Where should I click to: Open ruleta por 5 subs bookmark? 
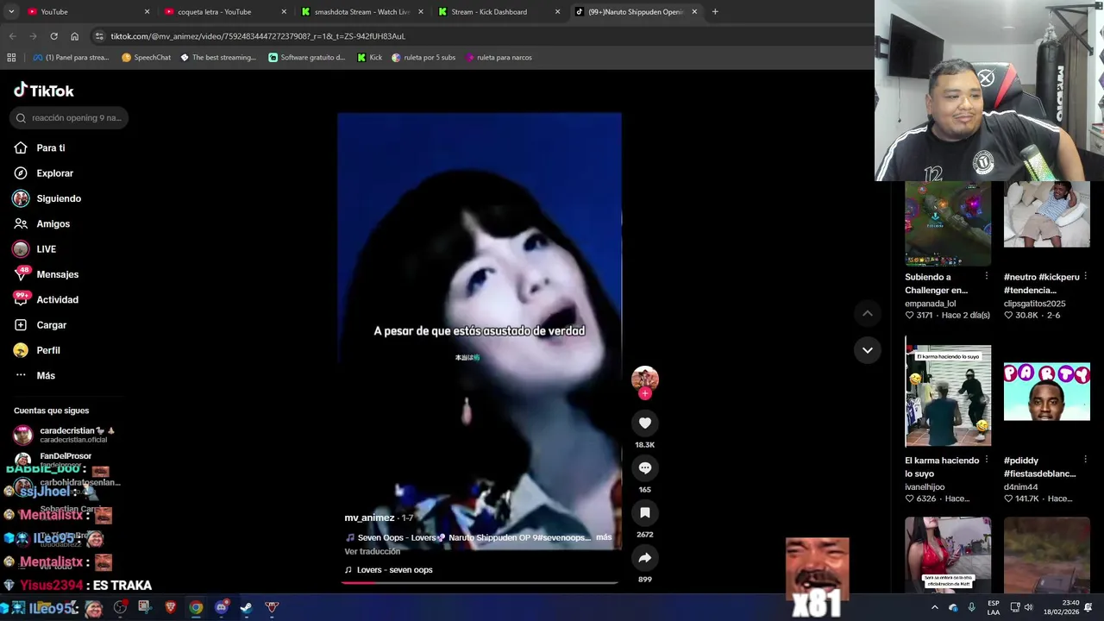click(x=423, y=58)
